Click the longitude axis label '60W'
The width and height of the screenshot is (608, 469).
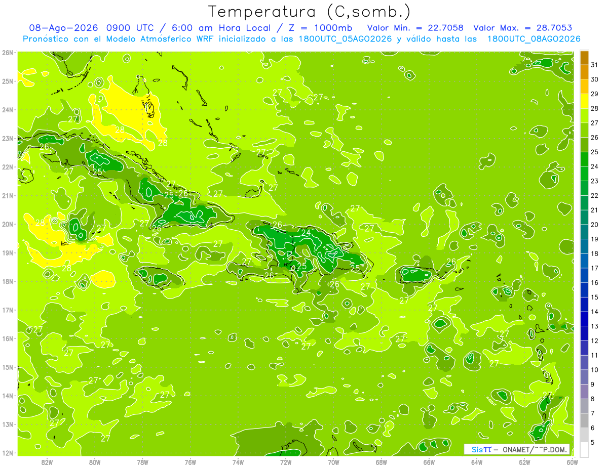573,462
